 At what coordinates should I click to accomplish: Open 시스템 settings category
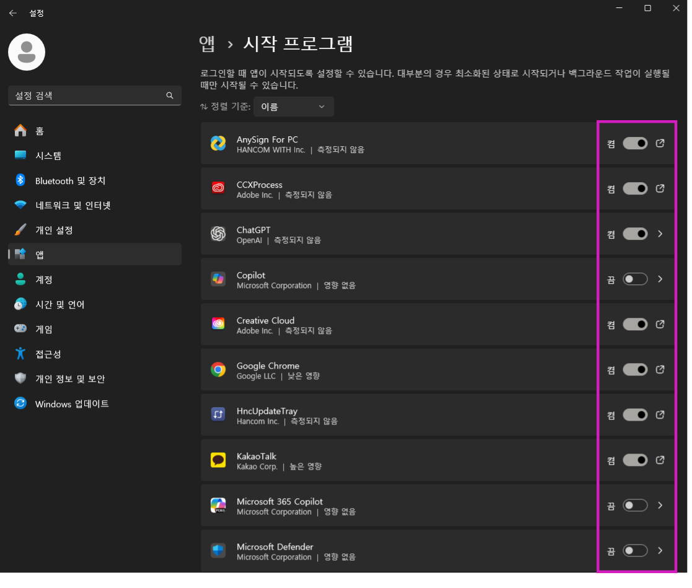95,156
